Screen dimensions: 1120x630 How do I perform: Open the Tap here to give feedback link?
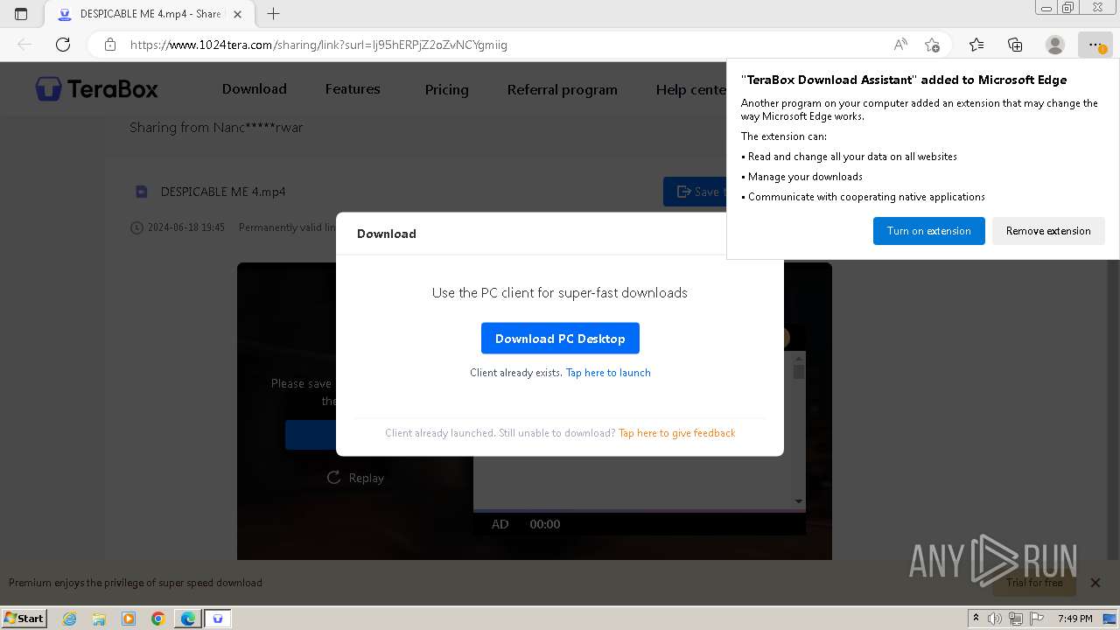coord(676,433)
